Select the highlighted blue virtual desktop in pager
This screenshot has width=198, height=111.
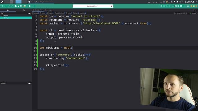[x=19, y=2]
